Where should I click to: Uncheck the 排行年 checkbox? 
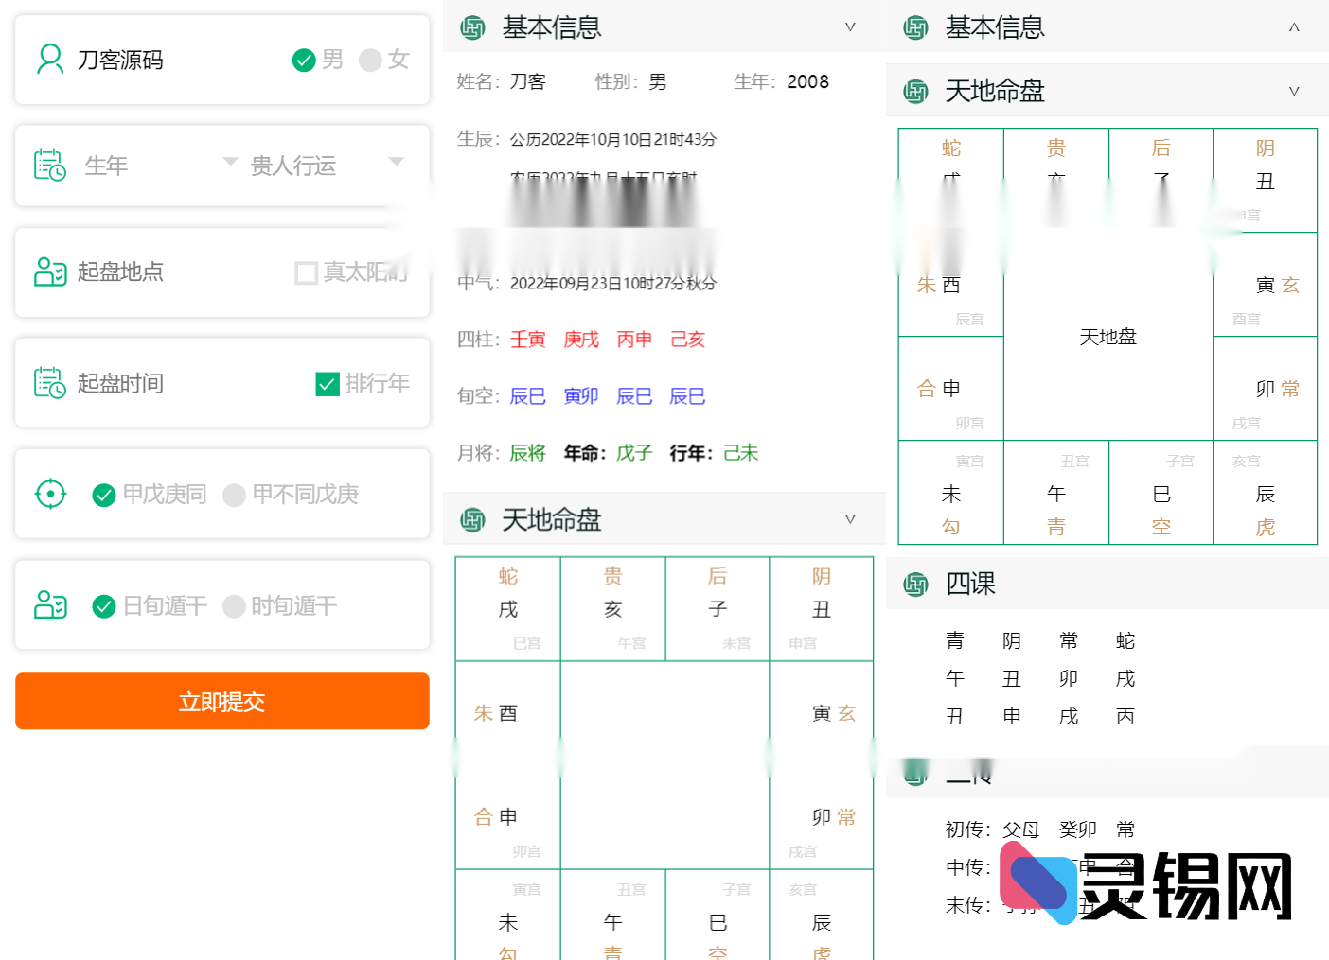tap(327, 384)
